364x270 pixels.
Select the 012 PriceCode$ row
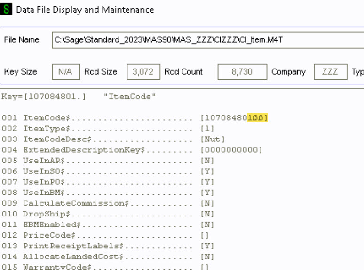(x=105, y=235)
